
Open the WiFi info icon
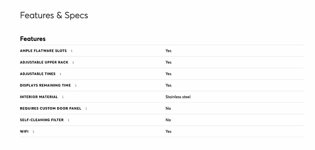coord(33,131)
